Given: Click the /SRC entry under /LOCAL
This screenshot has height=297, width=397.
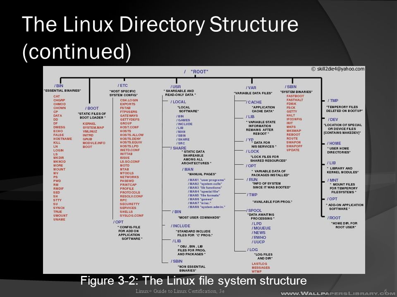Looking at the screenshot, I should [181, 143].
